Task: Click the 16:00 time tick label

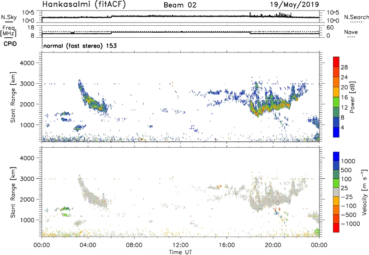Action: (226, 245)
